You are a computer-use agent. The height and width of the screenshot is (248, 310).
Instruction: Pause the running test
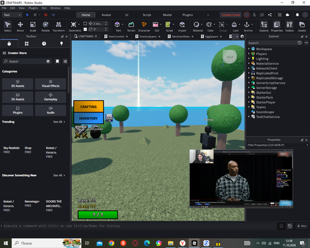(x=35, y=15)
